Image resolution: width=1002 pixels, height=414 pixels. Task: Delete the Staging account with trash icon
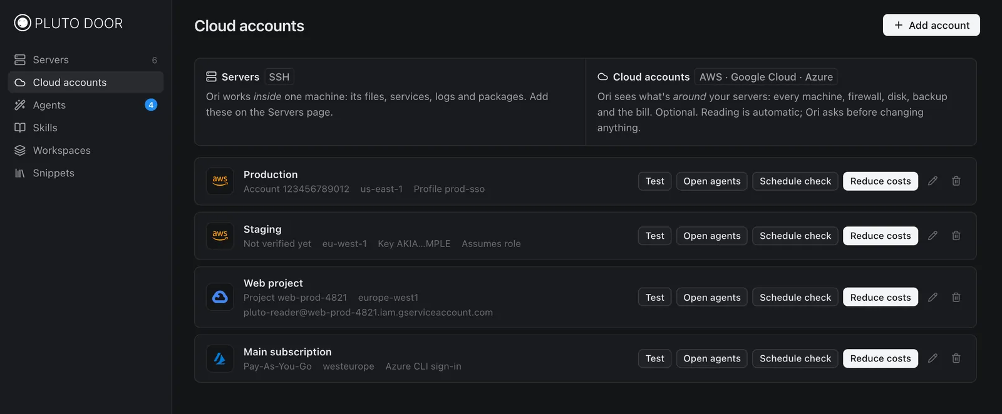(x=956, y=236)
